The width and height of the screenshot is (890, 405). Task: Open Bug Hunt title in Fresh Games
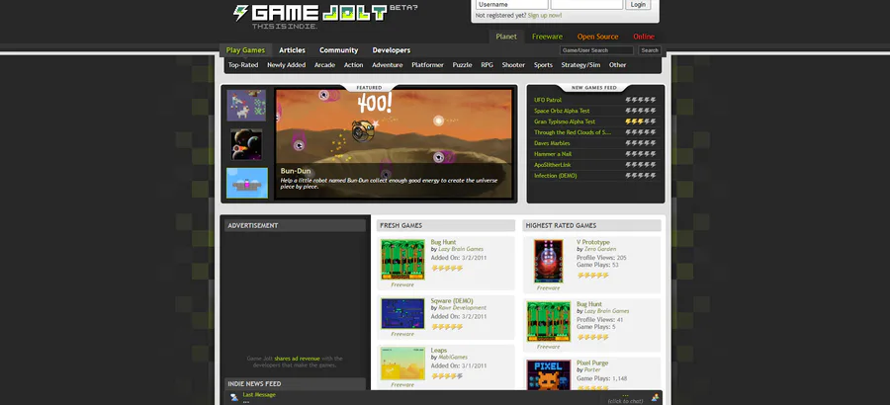[443, 242]
